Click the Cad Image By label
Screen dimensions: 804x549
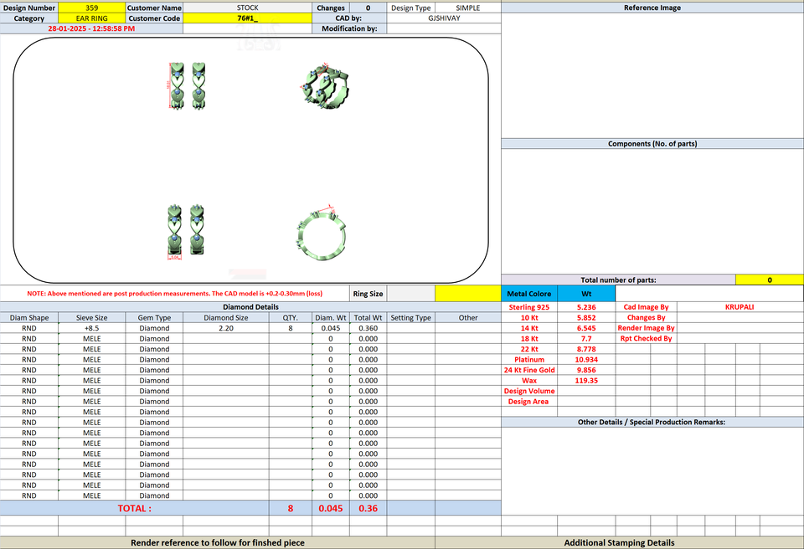646,307
